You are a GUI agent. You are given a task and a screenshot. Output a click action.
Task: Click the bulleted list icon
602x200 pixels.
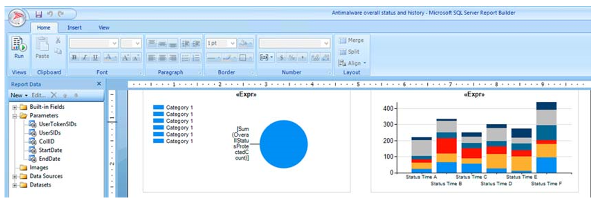coord(186,57)
